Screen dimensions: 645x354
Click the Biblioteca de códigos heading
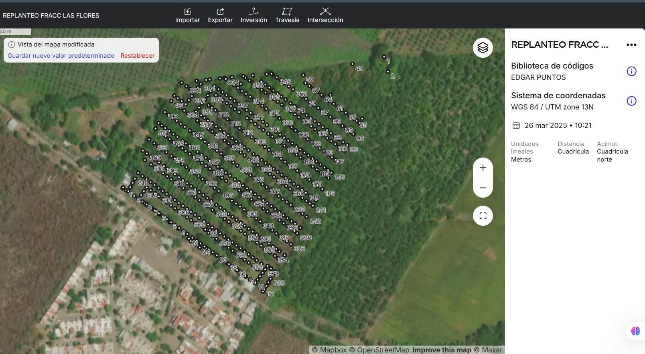[x=552, y=66]
